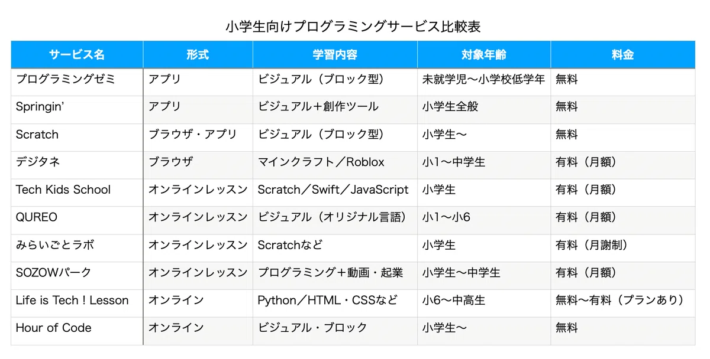The image size is (710, 359).
Task: Select the Life is Tech ! Lesson cell
Action: click(x=77, y=303)
